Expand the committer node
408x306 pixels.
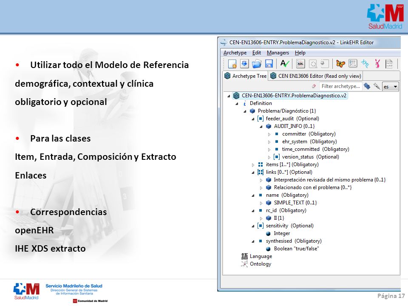pos(269,134)
